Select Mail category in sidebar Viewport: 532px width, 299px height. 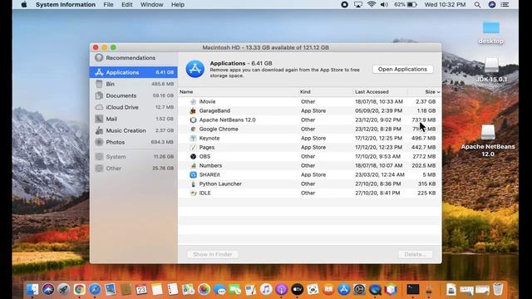(x=133, y=119)
